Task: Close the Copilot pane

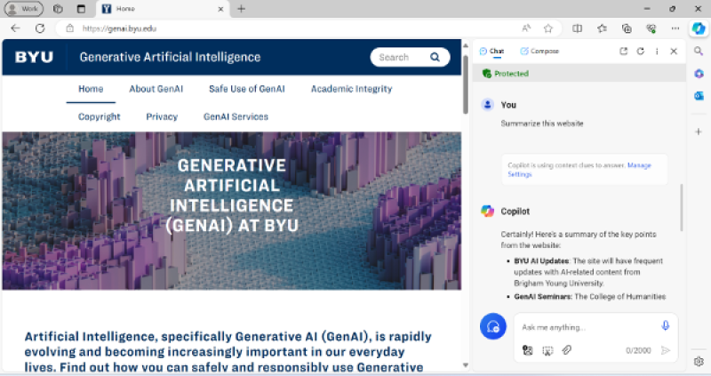Action: [x=674, y=51]
